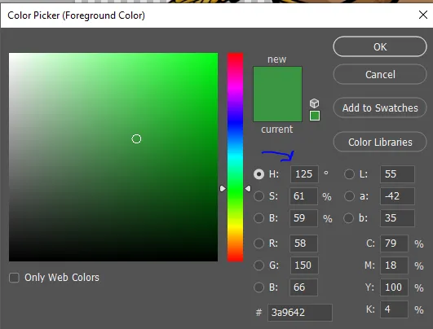433x329 pixels.
Task: Close the Color Picker dialog
Action: point(422,15)
